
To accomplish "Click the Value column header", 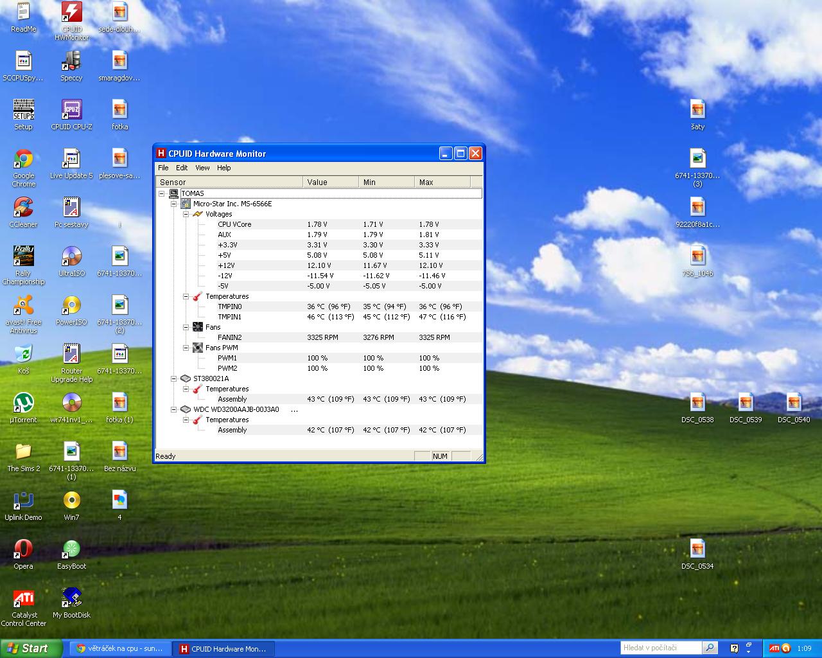I will tap(331, 182).
